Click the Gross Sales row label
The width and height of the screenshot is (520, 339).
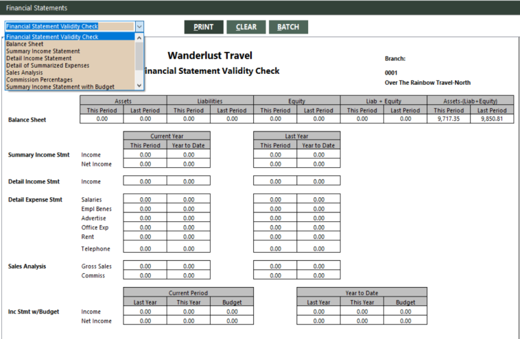point(97,266)
